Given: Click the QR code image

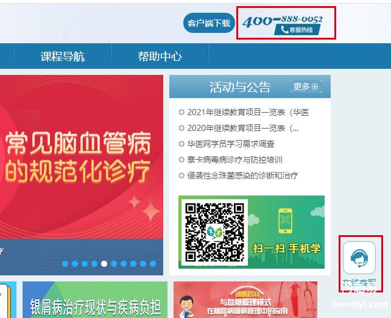Looking at the screenshot, I should point(214,232).
